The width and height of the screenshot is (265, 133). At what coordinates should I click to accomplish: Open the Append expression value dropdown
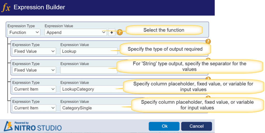(76, 32)
